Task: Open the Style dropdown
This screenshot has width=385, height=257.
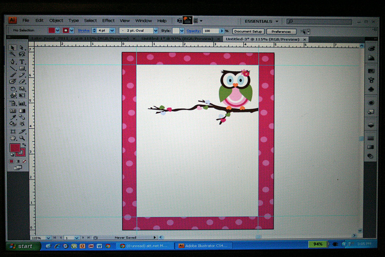Action: [182, 31]
